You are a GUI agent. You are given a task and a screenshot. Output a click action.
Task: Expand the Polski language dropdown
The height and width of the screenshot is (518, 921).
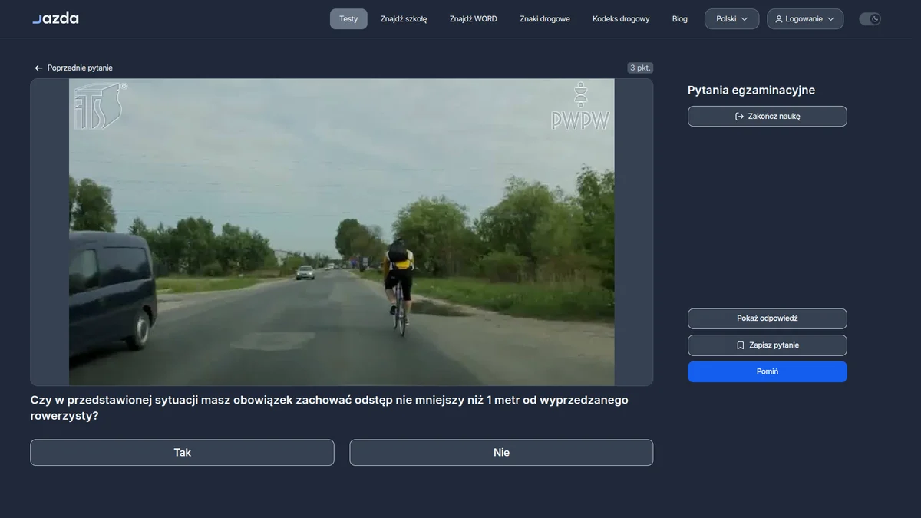point(731,19)
